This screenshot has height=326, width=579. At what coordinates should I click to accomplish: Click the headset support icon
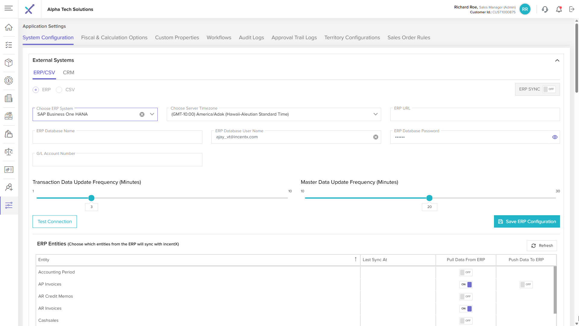click(545, 9)
